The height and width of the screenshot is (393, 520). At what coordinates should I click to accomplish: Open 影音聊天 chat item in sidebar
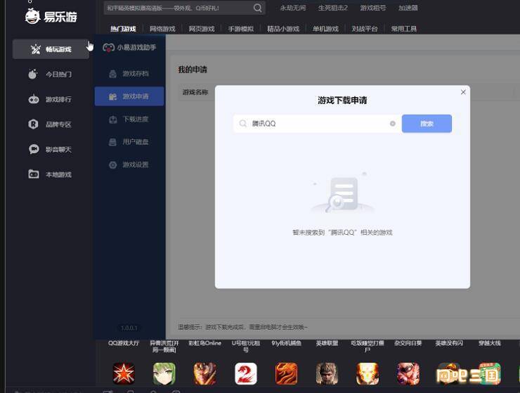pos(50,149)
